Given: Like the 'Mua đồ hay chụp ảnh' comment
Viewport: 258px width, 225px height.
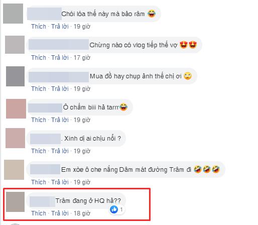Looking at the screenshot, I should pos(39,89).
